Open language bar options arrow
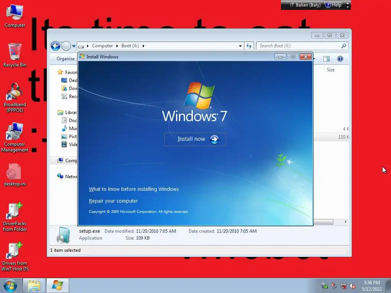 pos(347,7)
